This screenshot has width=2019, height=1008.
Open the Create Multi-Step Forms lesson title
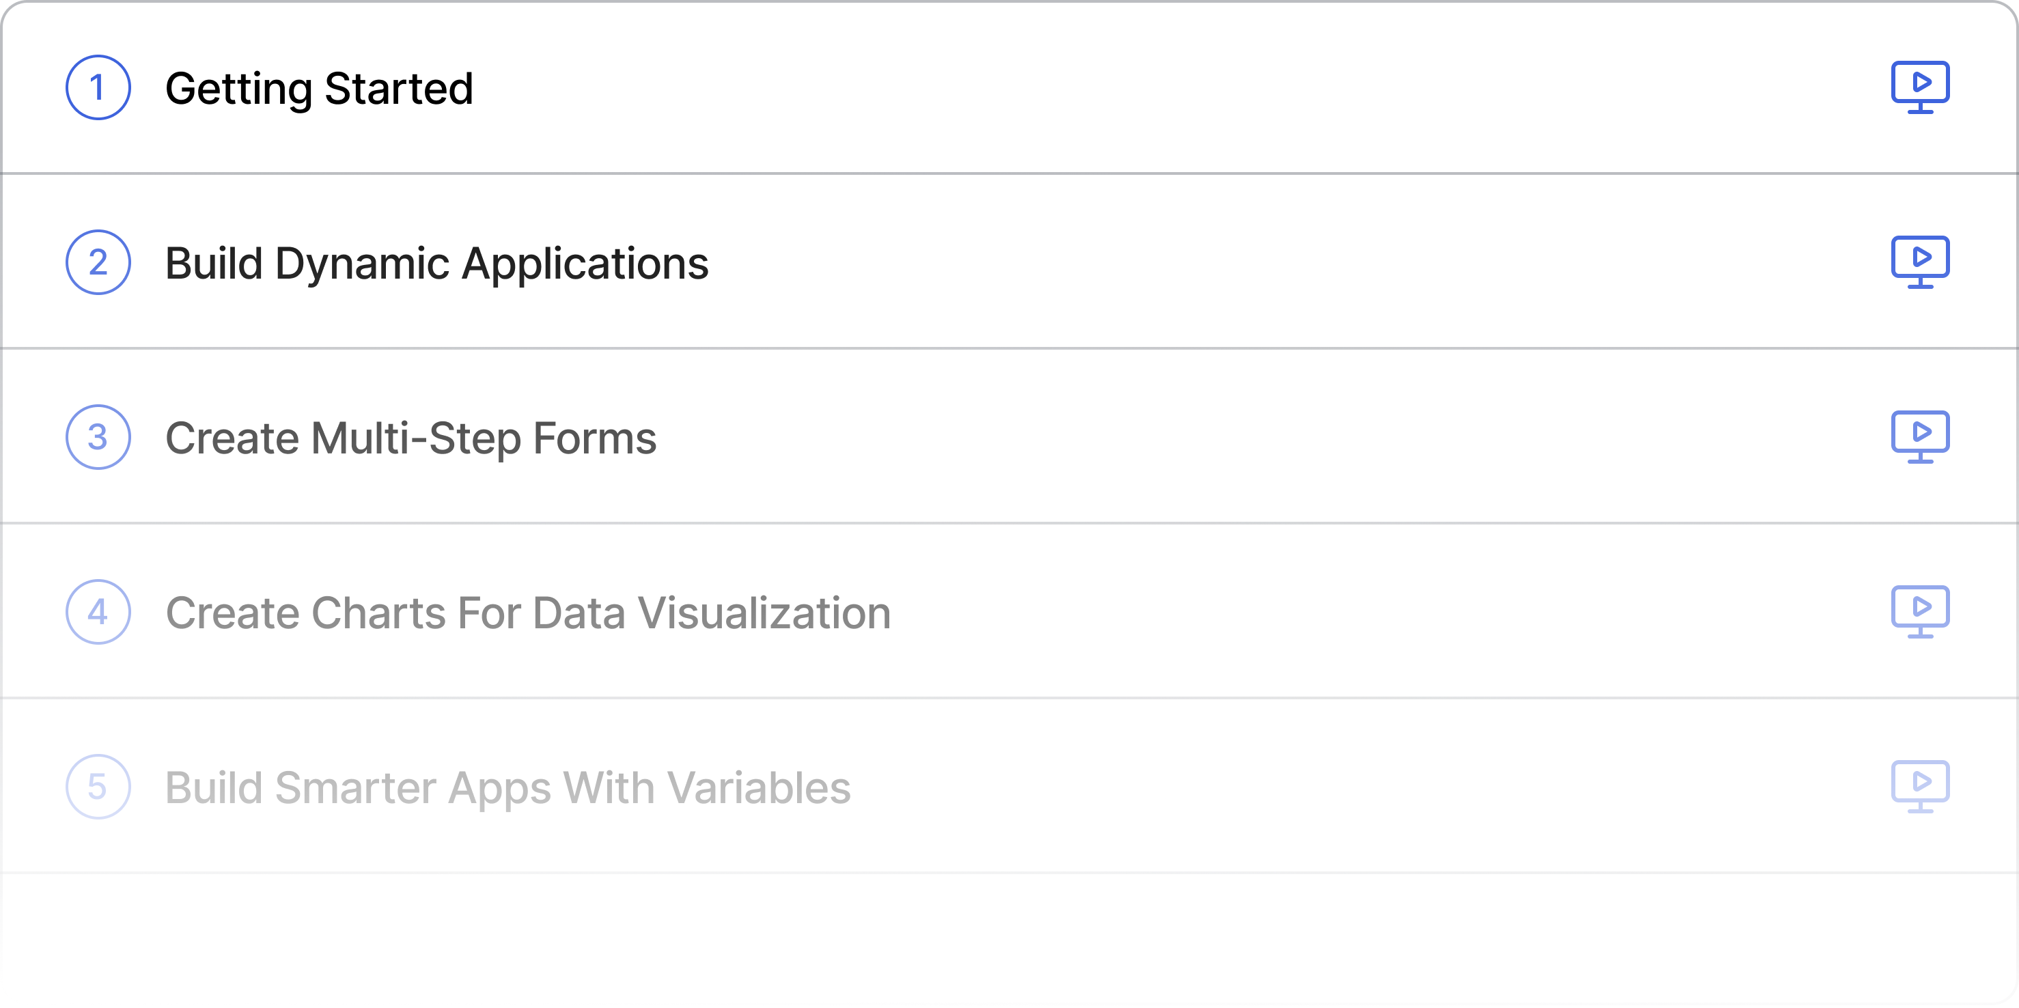coord(410,438)
